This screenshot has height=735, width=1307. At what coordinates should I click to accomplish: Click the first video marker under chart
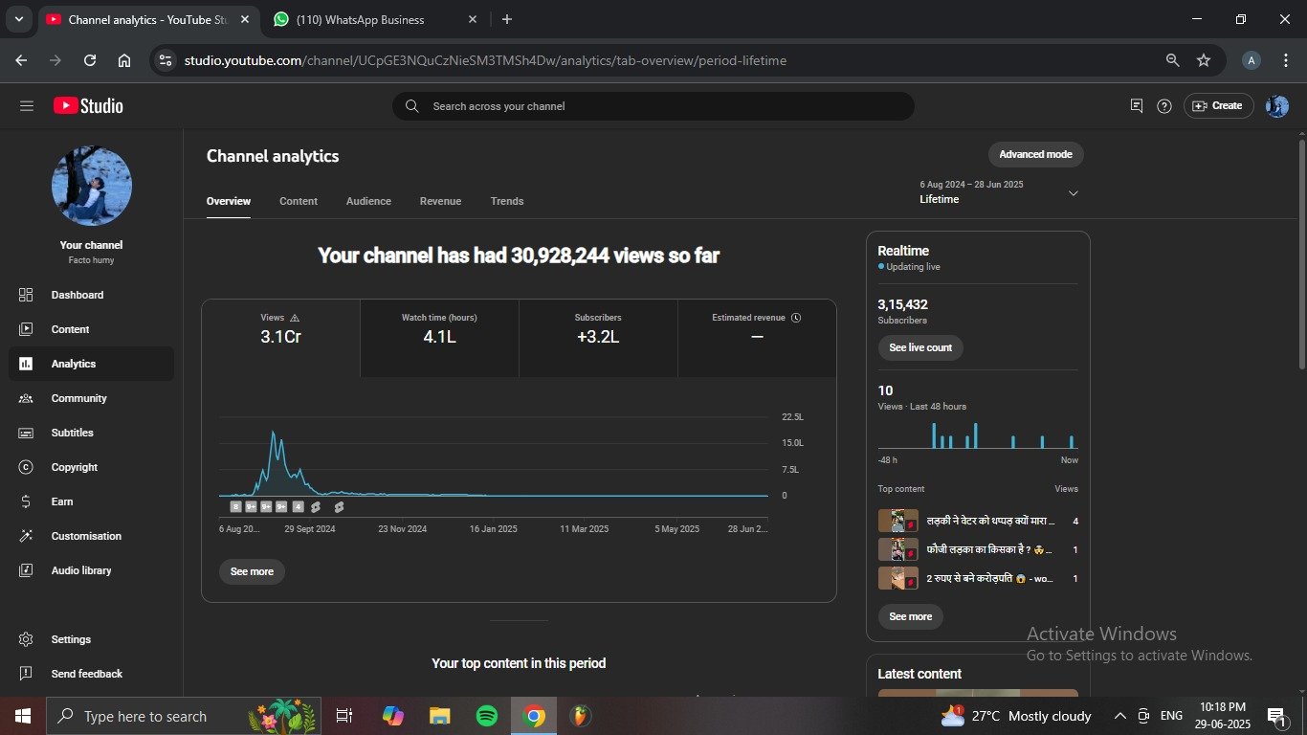tap(236, 507)
